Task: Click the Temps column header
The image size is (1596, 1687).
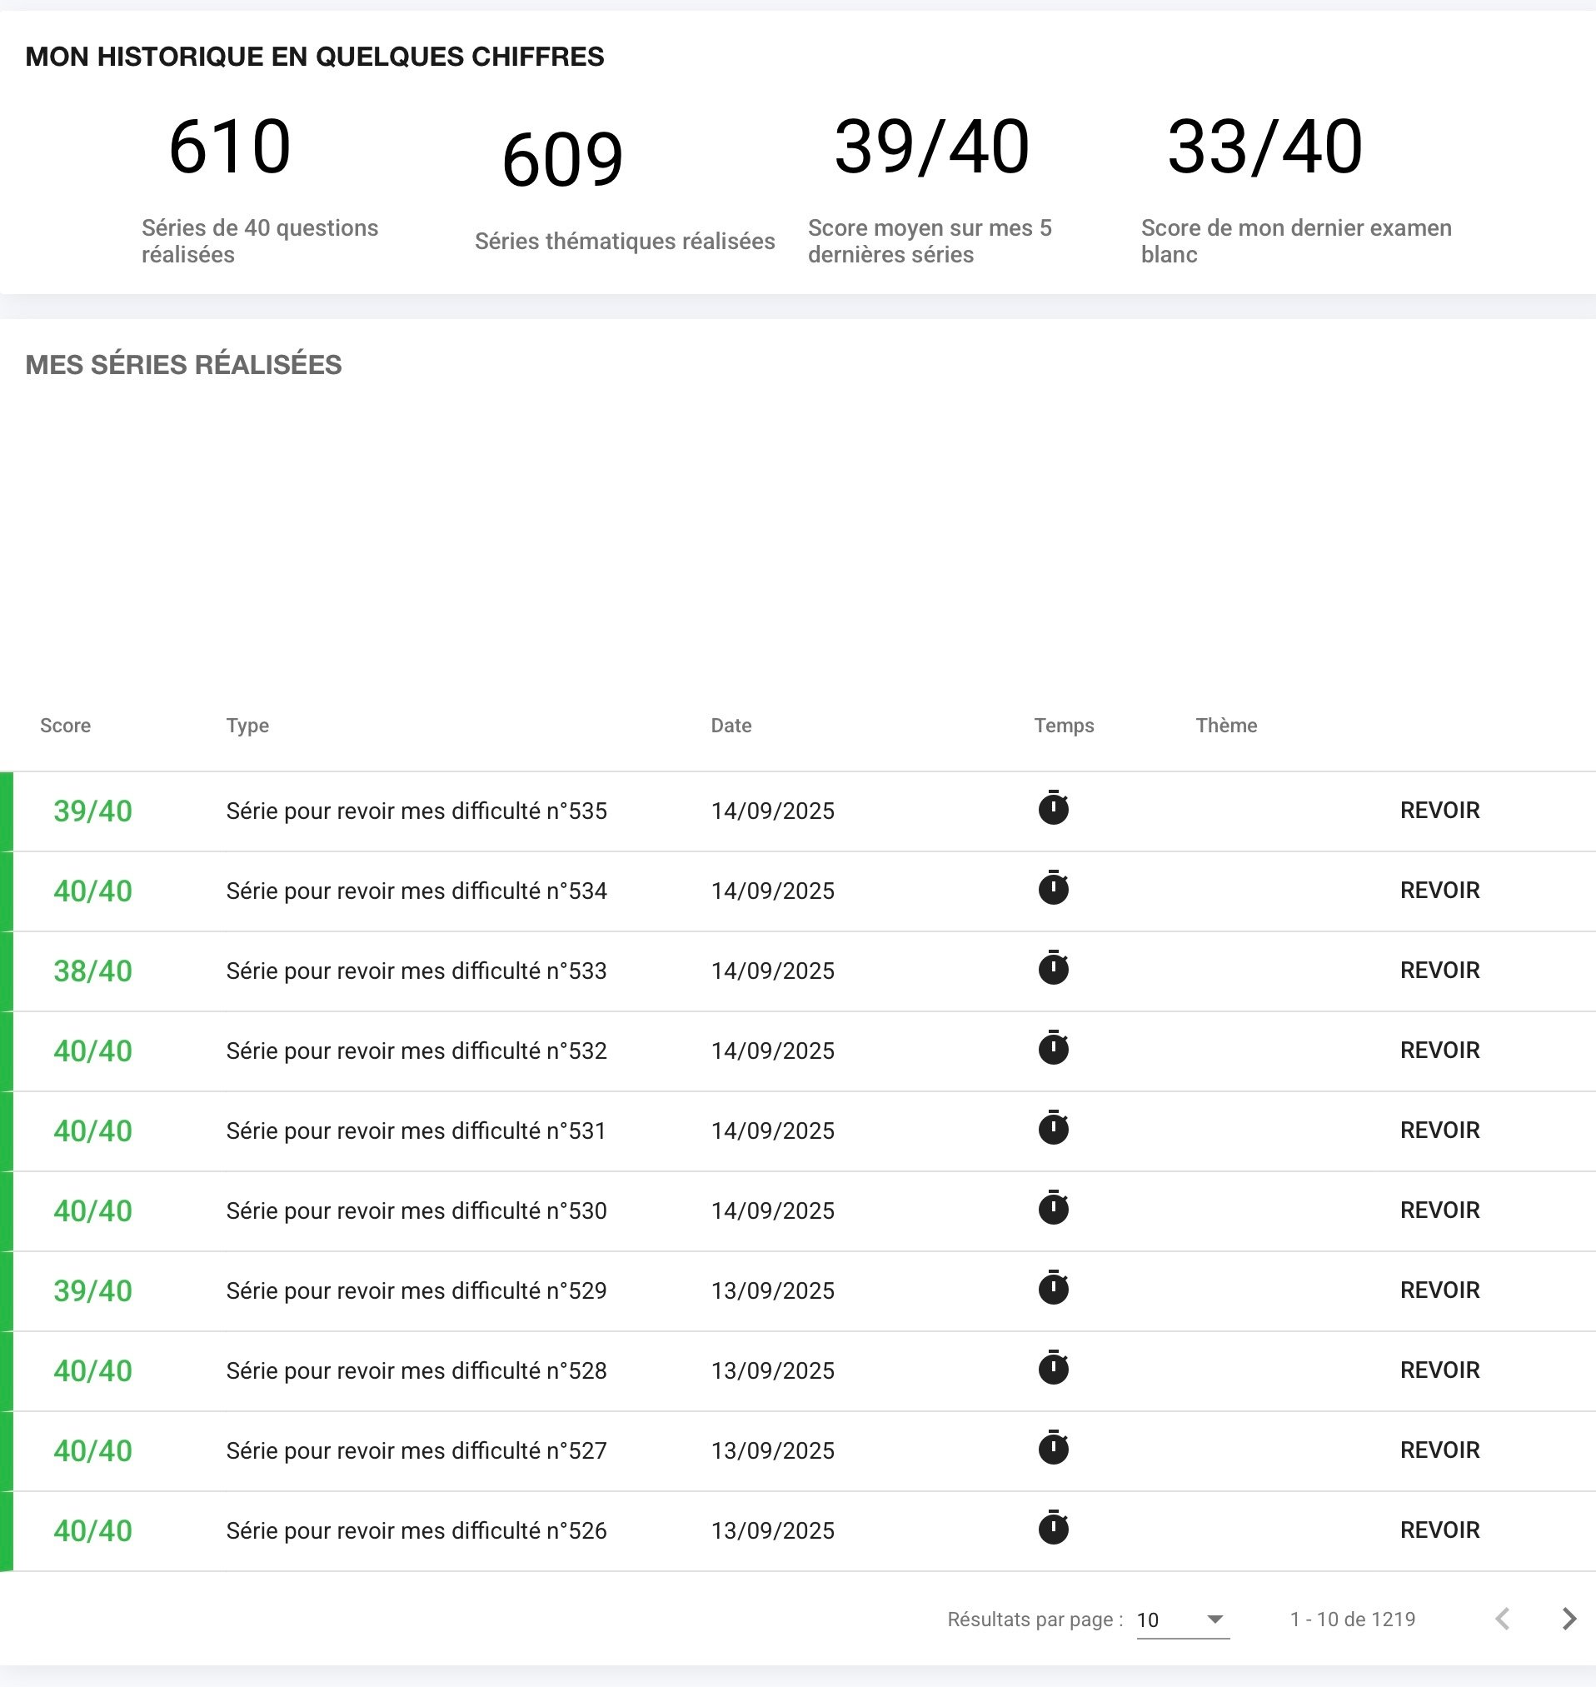Action: pyautogui.click(x=1064, y=726)
